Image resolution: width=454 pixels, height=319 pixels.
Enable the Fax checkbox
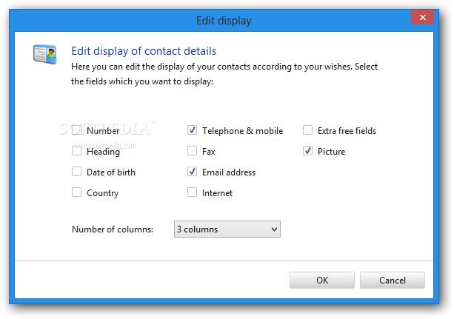(x=192, y=151)
